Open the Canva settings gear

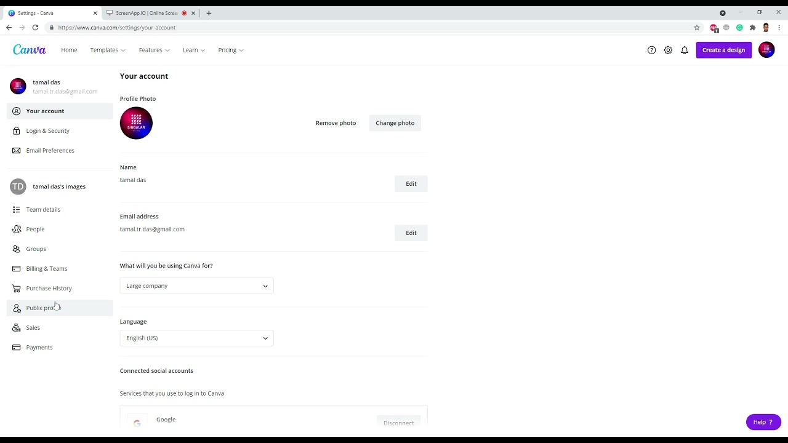[668, 50]
